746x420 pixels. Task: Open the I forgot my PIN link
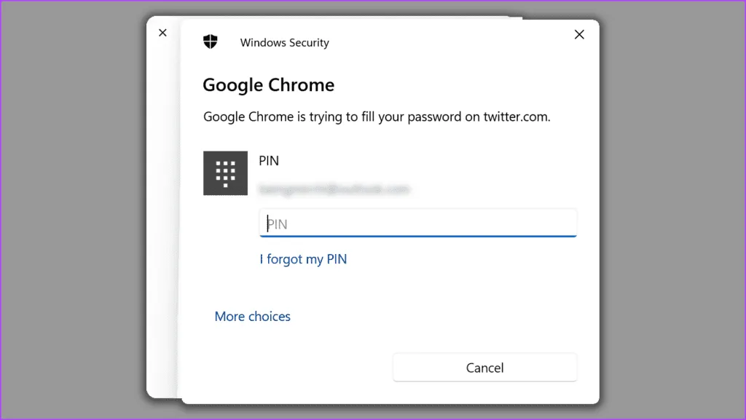303,259
